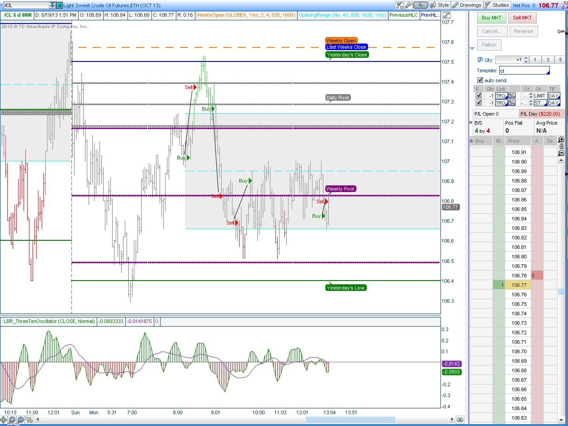Click the price ladder vertical scrollbar thumb
The height and width of the screenshot is (426, 568).
(562, 291)
